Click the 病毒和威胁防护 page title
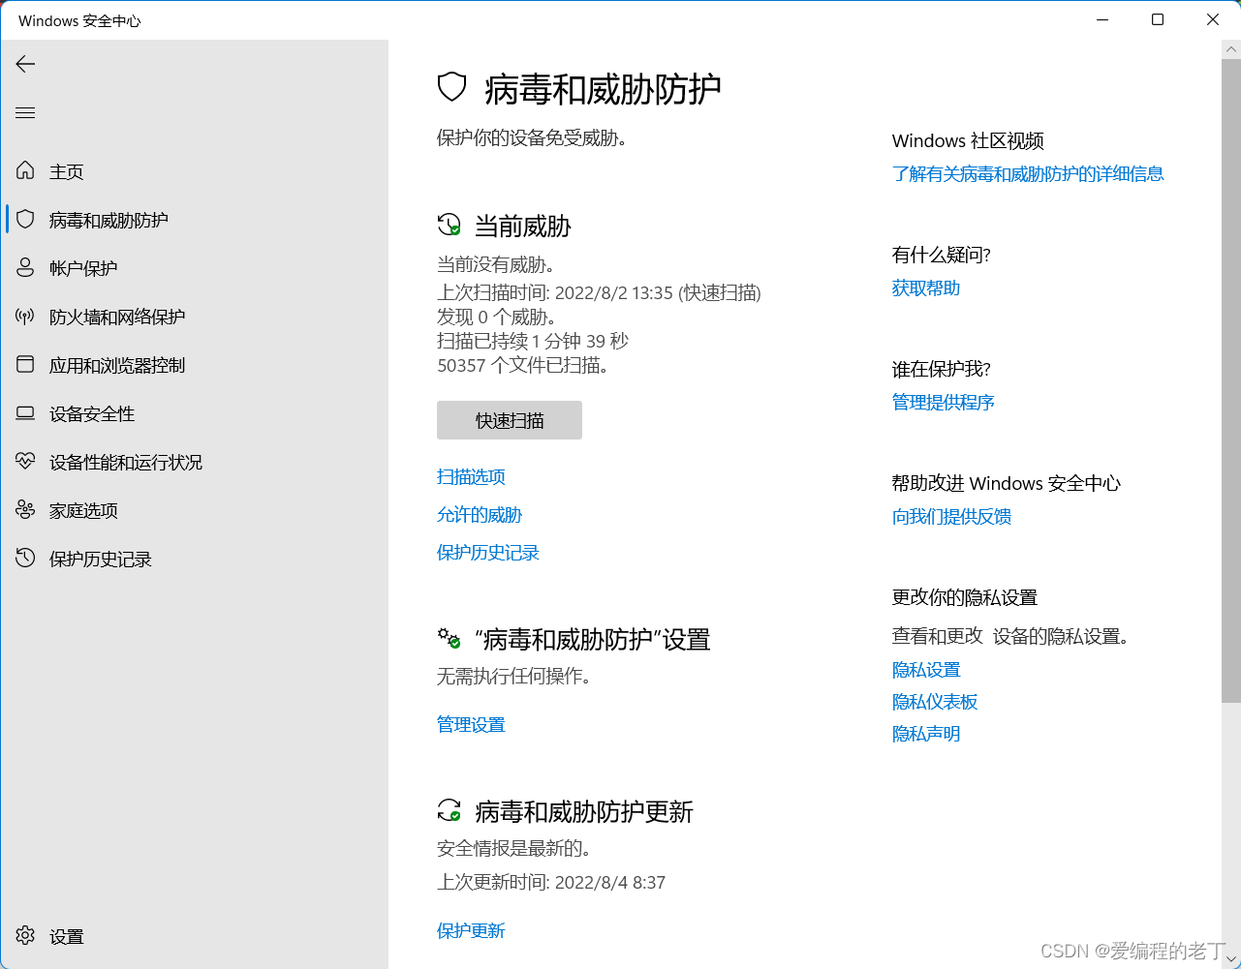1241x969 pixels. click(x=603, y=88)
